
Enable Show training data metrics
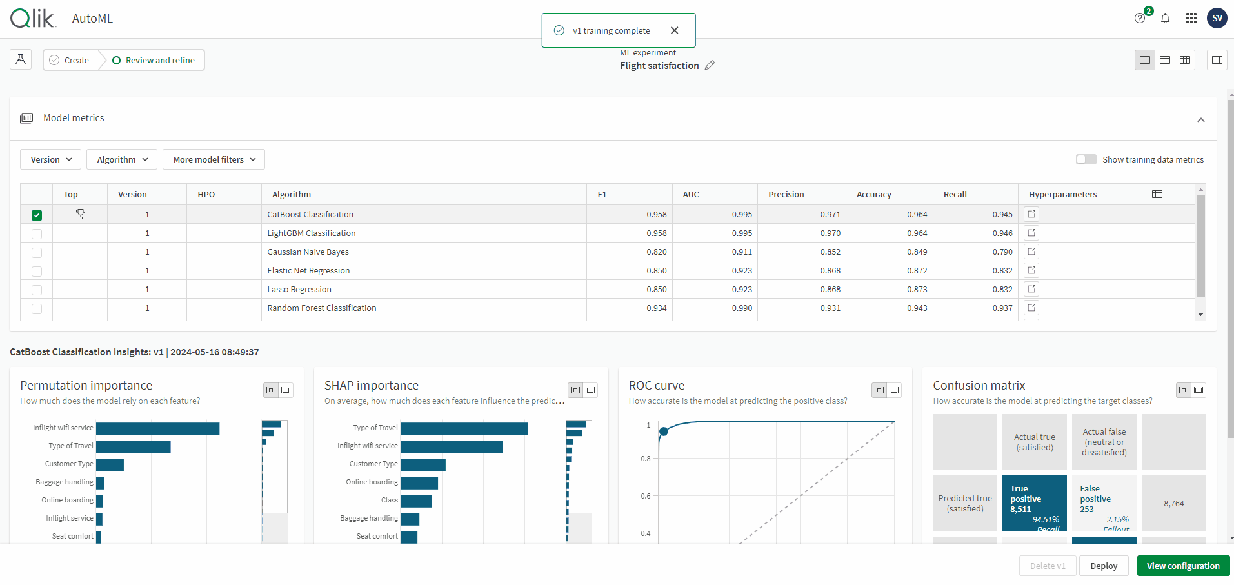pos(1086,159)
